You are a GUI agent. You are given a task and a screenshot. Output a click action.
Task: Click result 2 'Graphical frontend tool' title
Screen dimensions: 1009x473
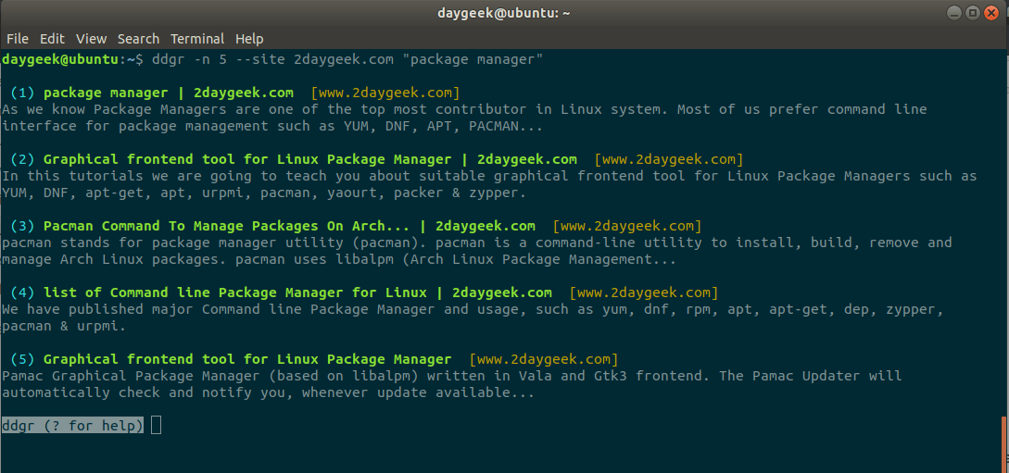(309, 159)
